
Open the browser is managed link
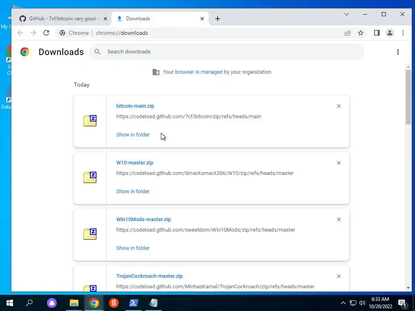coord(199,72)
